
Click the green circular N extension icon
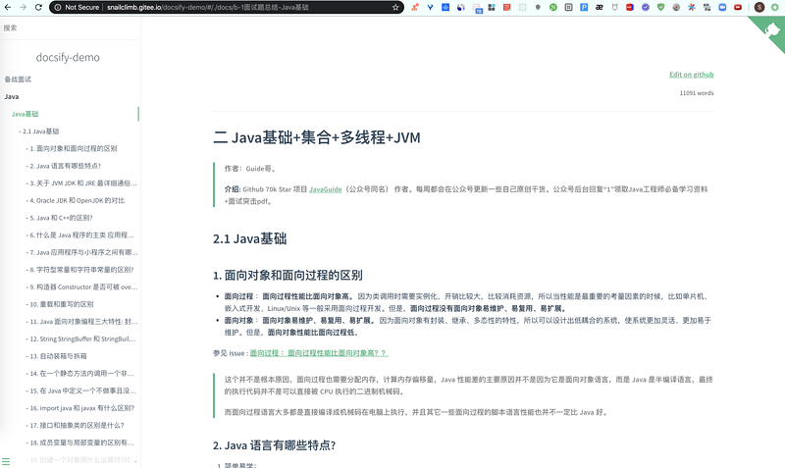(x=553, y=7)
